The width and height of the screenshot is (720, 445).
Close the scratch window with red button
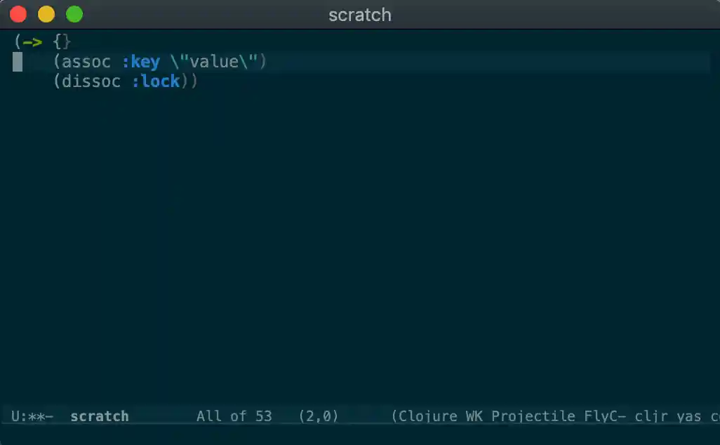click(x=18, y=14)
